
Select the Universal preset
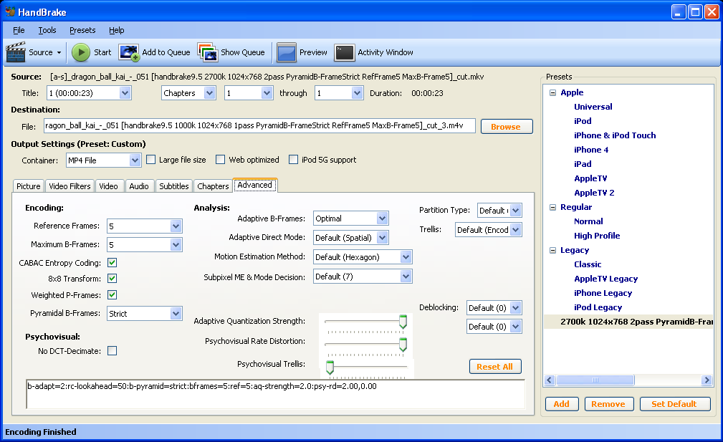tap(593, 107)
